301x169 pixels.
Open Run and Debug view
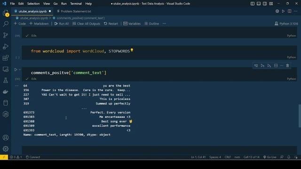6,46
